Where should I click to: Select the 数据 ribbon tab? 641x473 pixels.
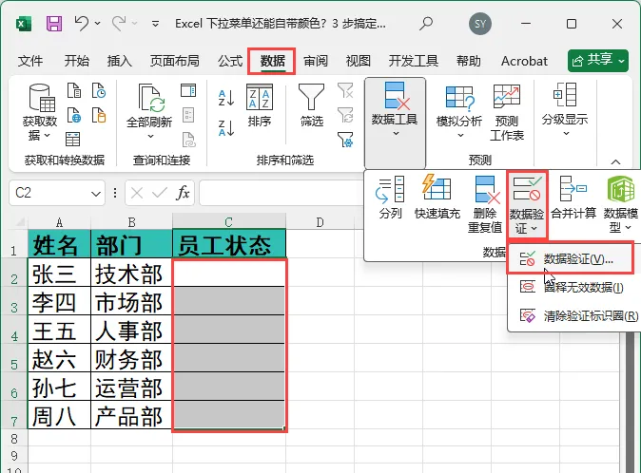tap(272, 61)
